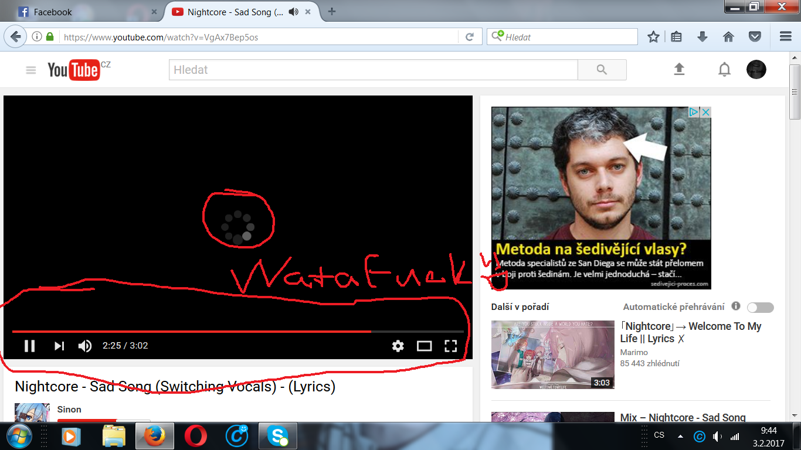Close the Nightcore YouTube tab

coord(307,12)
